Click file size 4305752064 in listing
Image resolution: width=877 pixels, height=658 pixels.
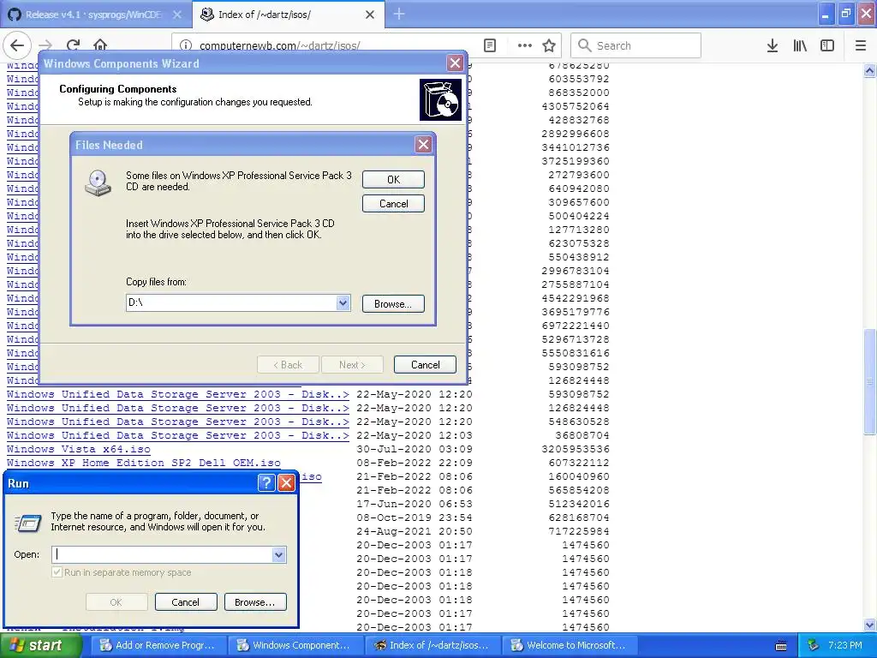(x=575, y=106)
